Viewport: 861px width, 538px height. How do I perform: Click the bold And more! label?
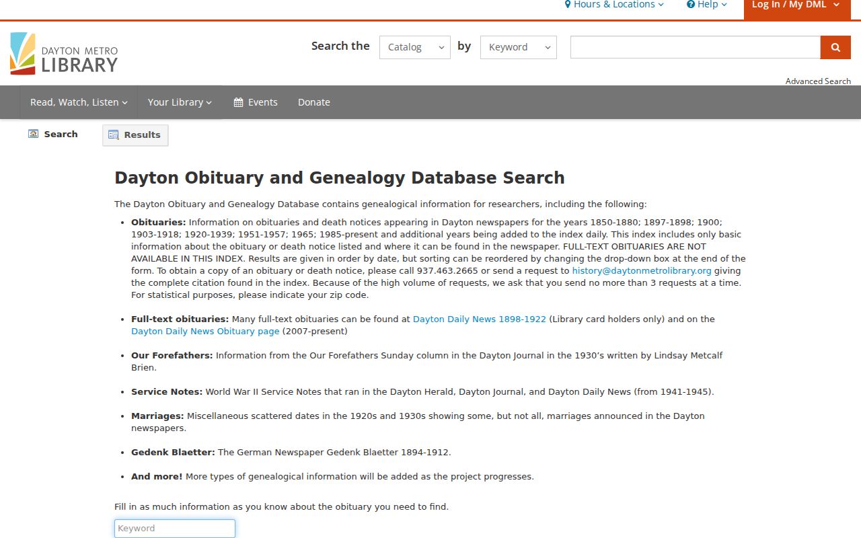coord(157,476)
